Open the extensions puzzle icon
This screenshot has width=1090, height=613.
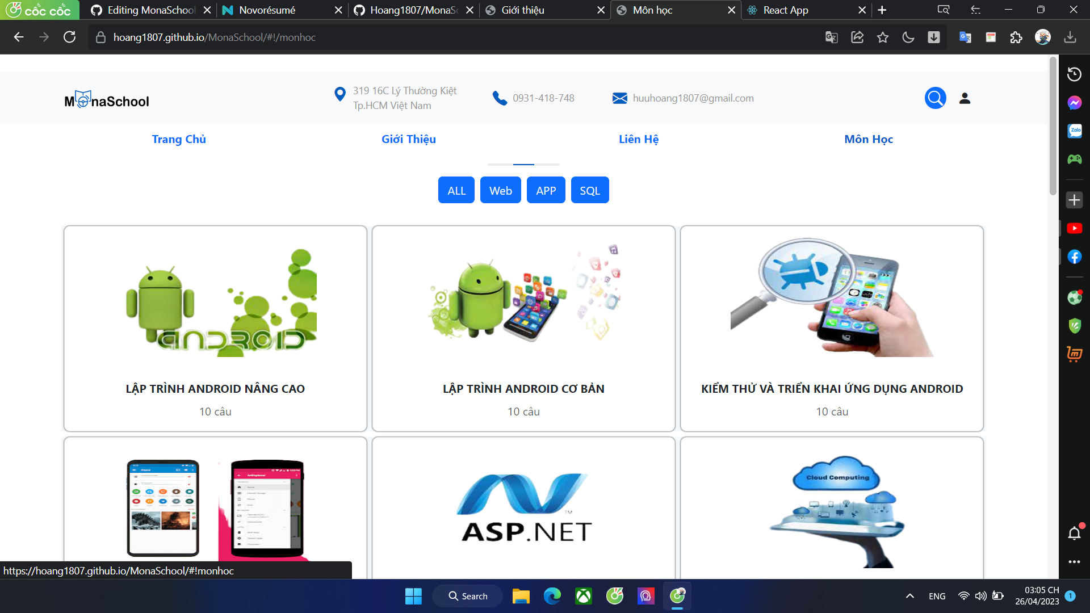pyautogui.click(x=1017, y=37)
